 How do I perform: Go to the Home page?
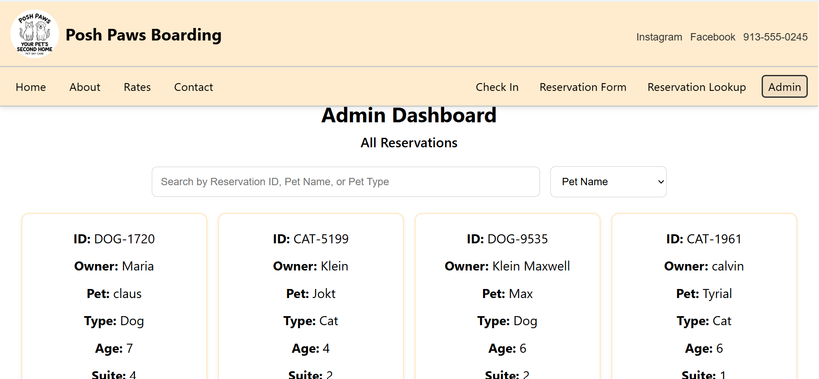[31, 87]
